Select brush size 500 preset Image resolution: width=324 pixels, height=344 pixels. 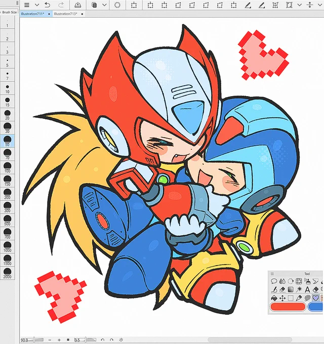click(x=7, y=220)
